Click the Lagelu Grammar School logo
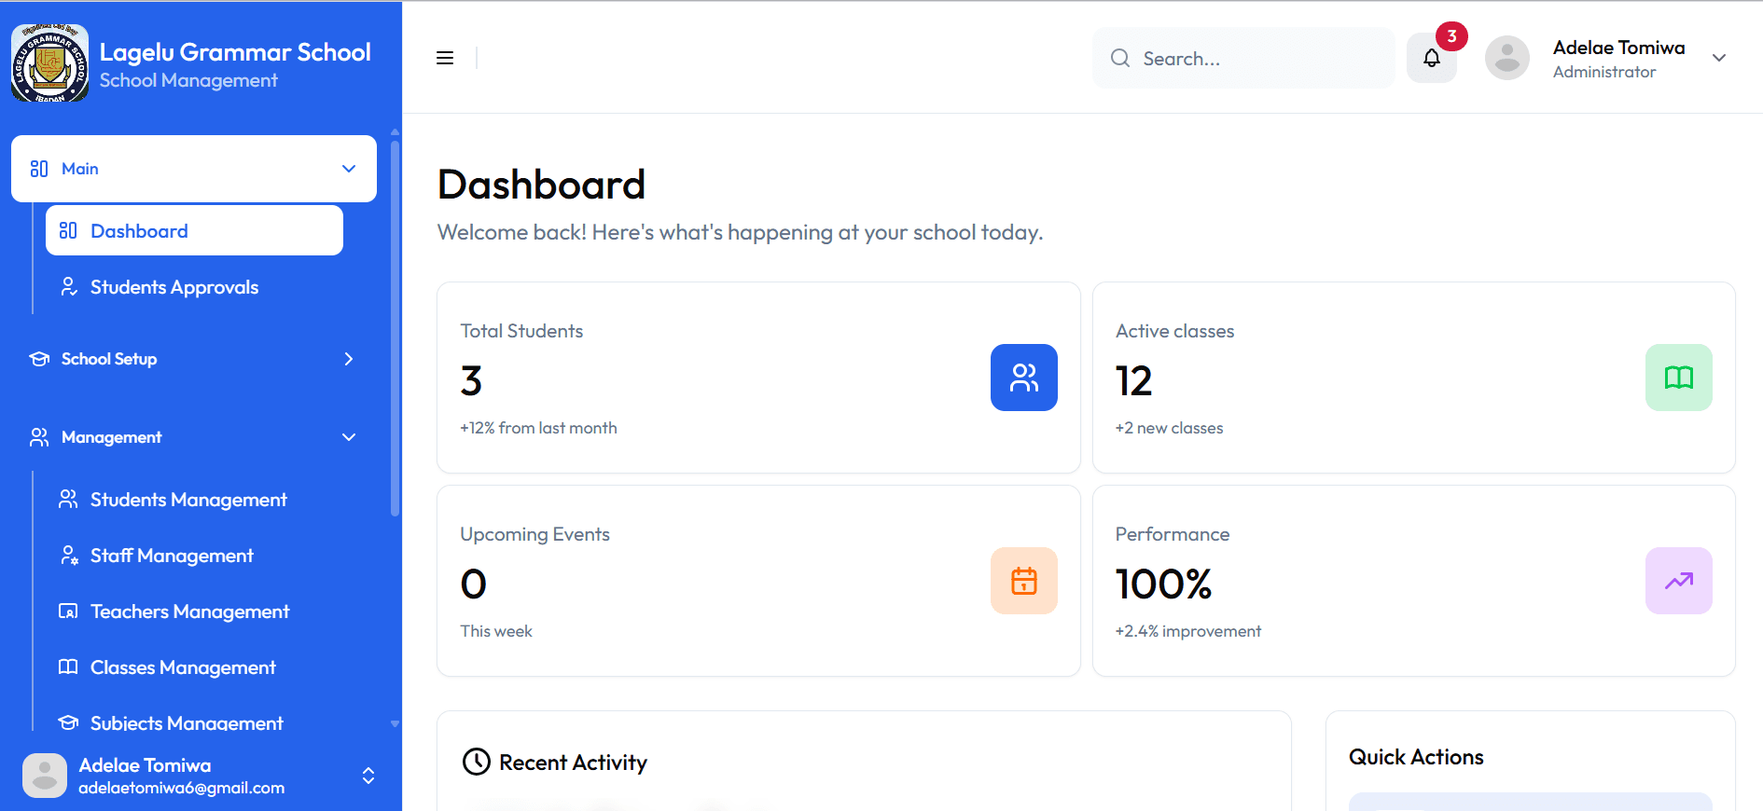 50,62
